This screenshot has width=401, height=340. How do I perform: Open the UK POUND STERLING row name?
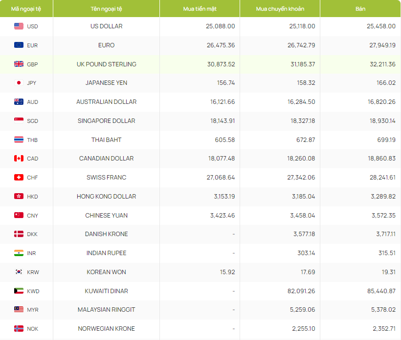[x=106, y=64]
